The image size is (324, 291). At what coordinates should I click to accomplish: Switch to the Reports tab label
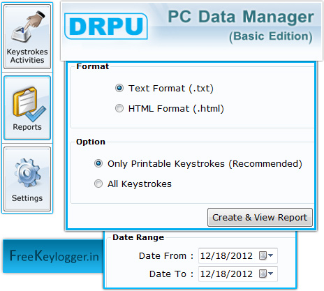pos(27,127)
